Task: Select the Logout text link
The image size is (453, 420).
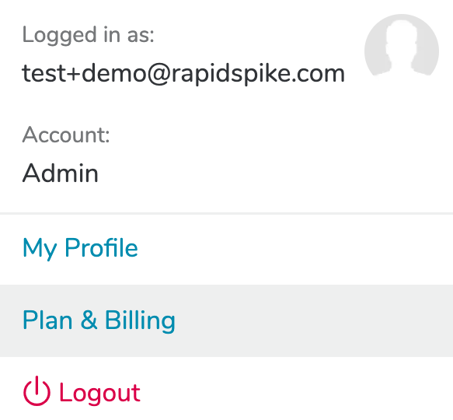Action: (x=99, y=393)
